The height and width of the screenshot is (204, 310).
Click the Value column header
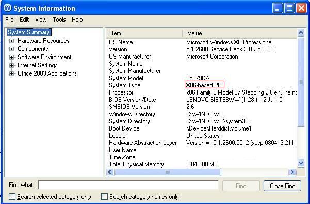240,33
